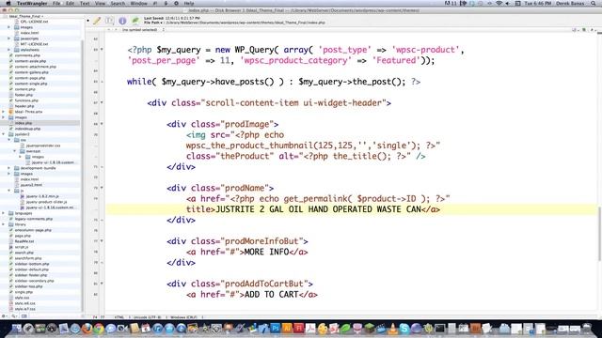The width and height of the screenshot is (602, 338).
Task: Open the Window menu
Action: point(138,3)
